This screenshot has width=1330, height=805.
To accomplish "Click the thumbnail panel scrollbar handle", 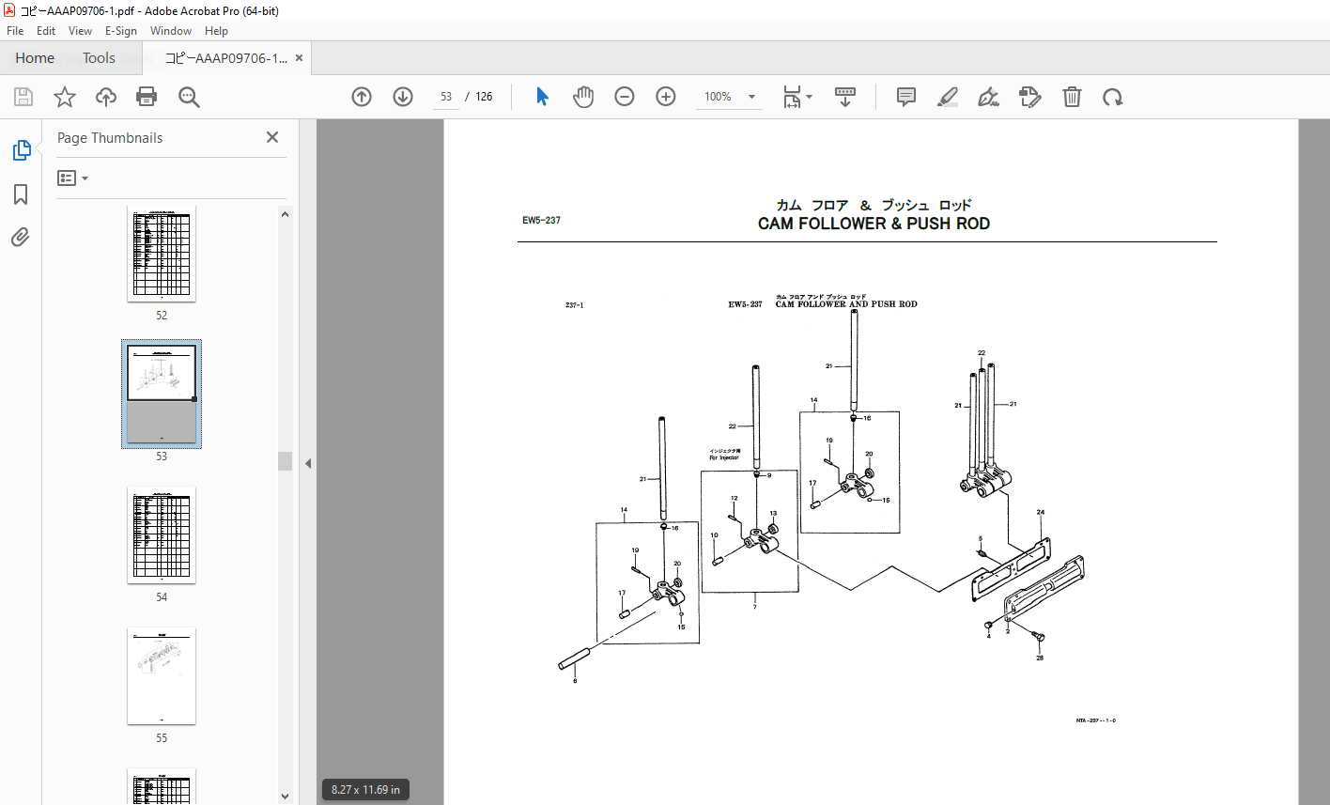I will pos(286,461).
